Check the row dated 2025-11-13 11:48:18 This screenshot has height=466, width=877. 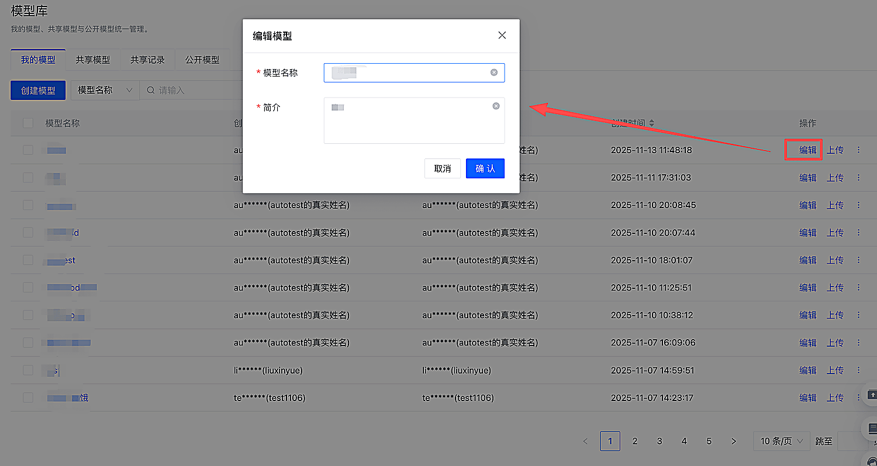click(x=28, y=150)
